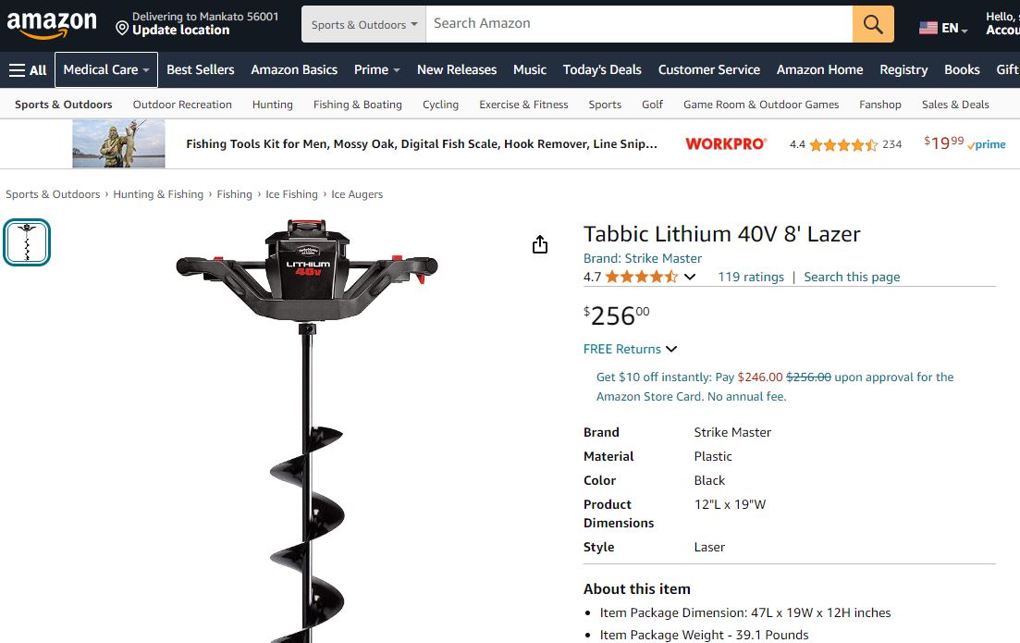Screen dimensions: 1020x643
Task: Click the 4.7 star rating stars
Action: coord(642,277)
